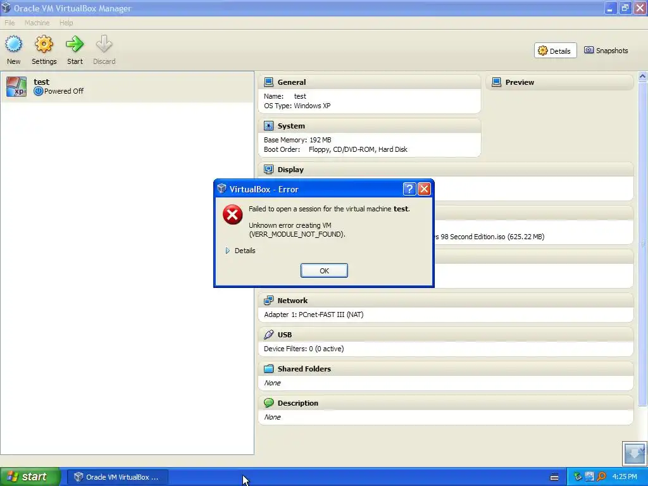Click the Description speech-bubble icon
This screenshot has height=486, width=648.
coord(268,402)
